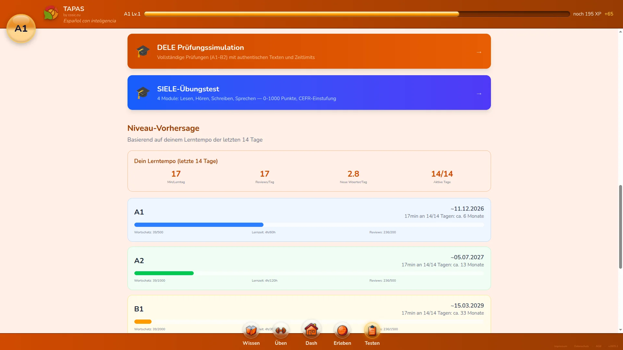
Task: Click the '~15.03.2029' B1 date
Action: pyautogui.click(x=467, y=306)
